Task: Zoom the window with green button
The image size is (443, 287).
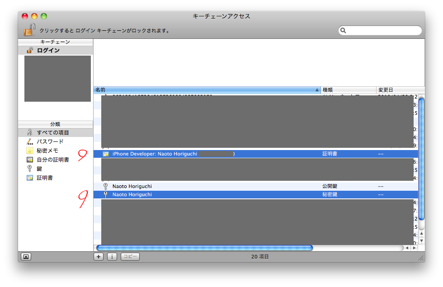Action: point(44,16)
